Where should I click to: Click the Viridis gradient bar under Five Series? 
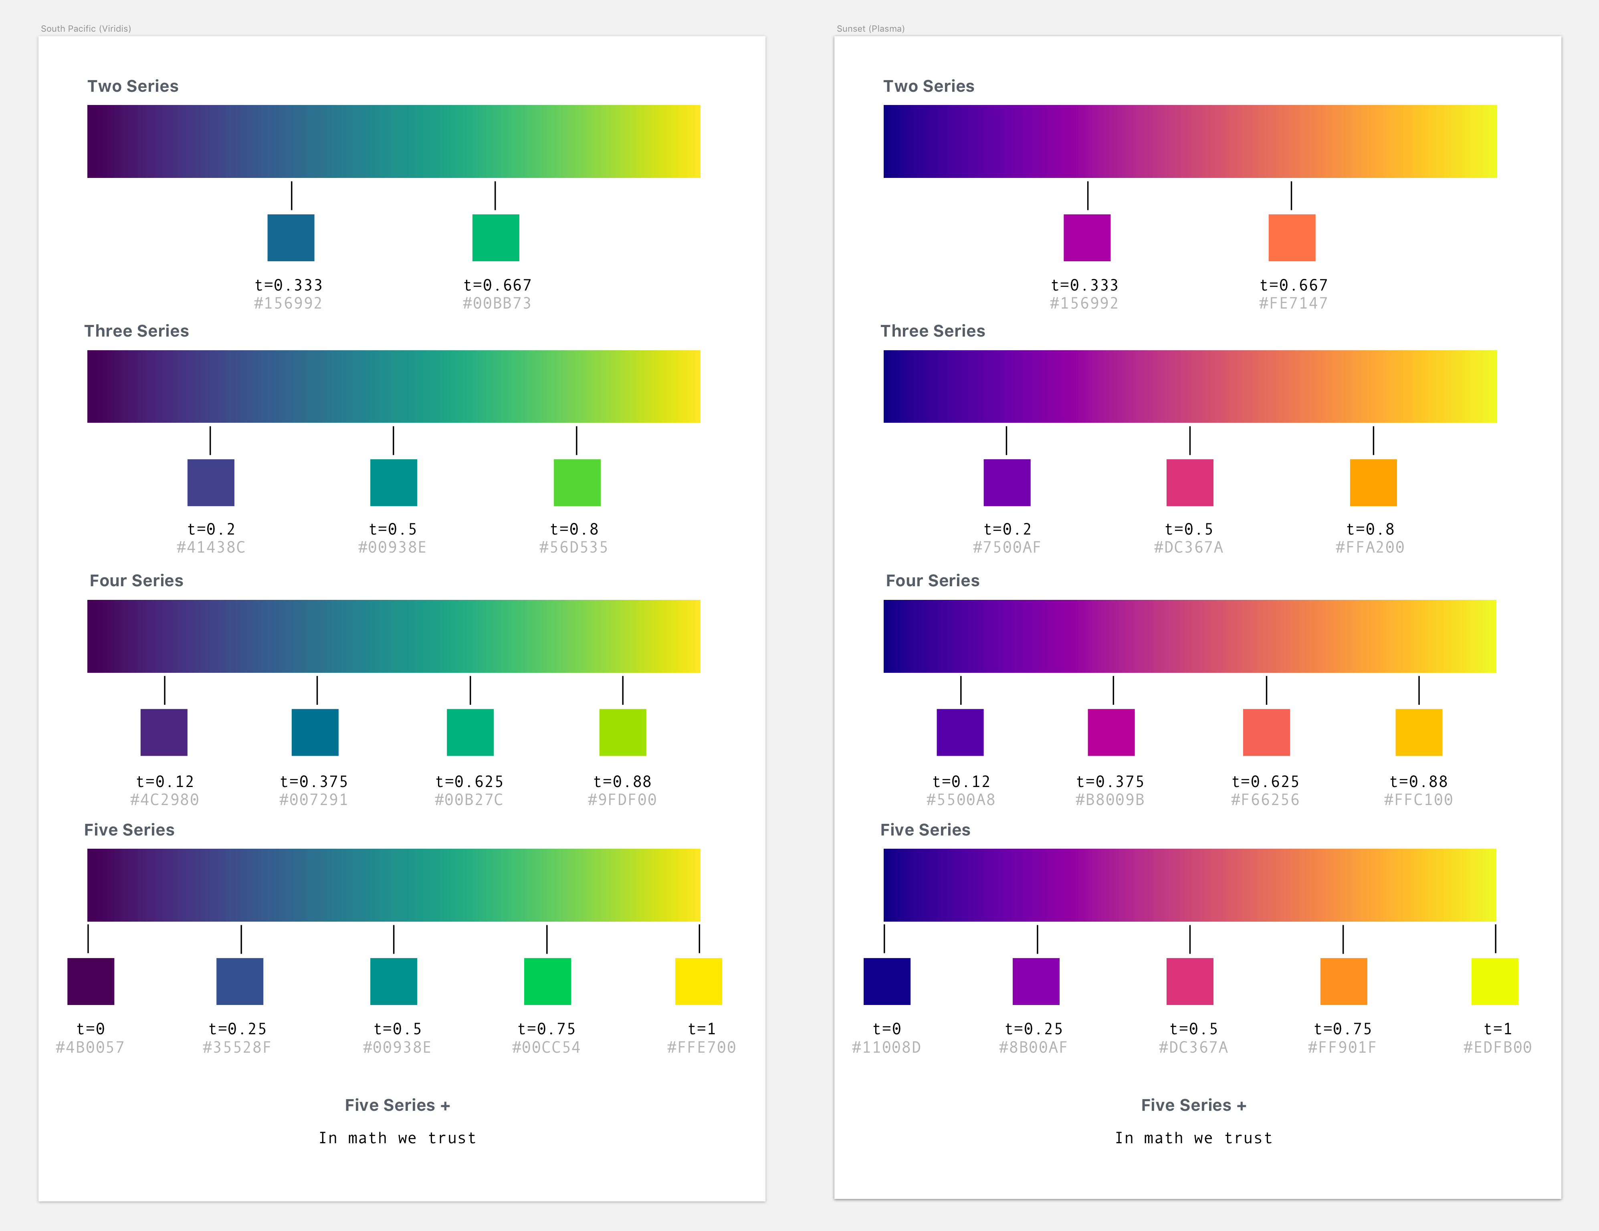(x=394, y=885)
